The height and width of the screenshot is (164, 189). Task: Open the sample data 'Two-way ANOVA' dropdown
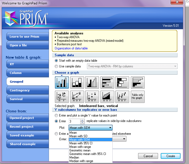(x=132, y=66)
